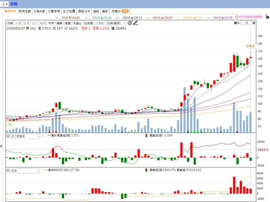The image size is (270, 202).
Task: Click the 累計買賣超(張) 7,575 legend text
Action: pos(65,136)
